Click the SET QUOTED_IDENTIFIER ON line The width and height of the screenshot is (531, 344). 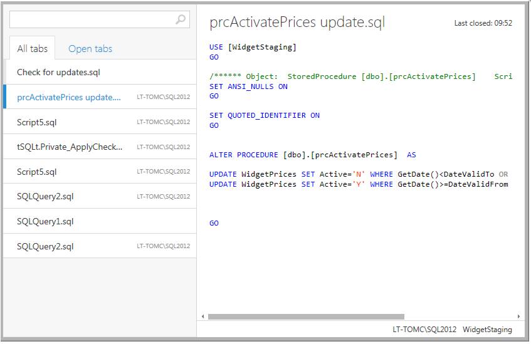[x=264, y=115]
